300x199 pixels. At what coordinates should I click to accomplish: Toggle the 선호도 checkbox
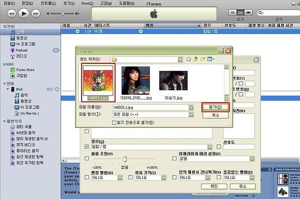219,147
